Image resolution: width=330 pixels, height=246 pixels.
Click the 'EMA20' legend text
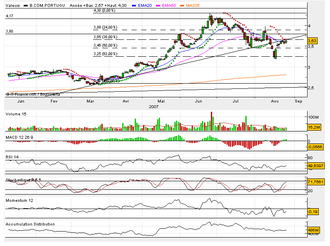click(x=145, y=6)
